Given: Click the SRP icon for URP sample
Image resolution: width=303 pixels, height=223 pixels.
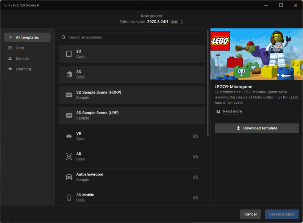Looking at the screenshot, I should (69, 115).
